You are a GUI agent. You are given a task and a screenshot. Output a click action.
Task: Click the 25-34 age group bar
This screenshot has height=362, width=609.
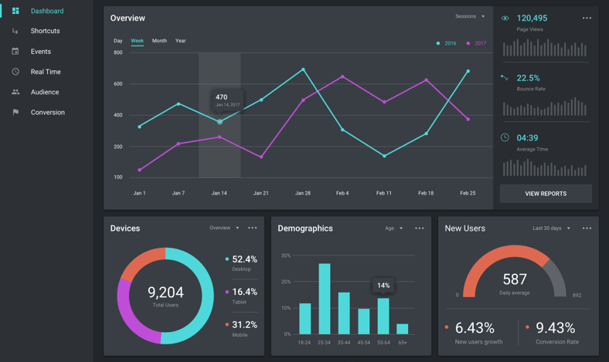325,299
